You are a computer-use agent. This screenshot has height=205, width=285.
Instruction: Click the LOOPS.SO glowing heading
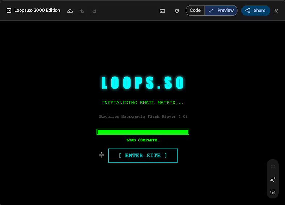143,83
